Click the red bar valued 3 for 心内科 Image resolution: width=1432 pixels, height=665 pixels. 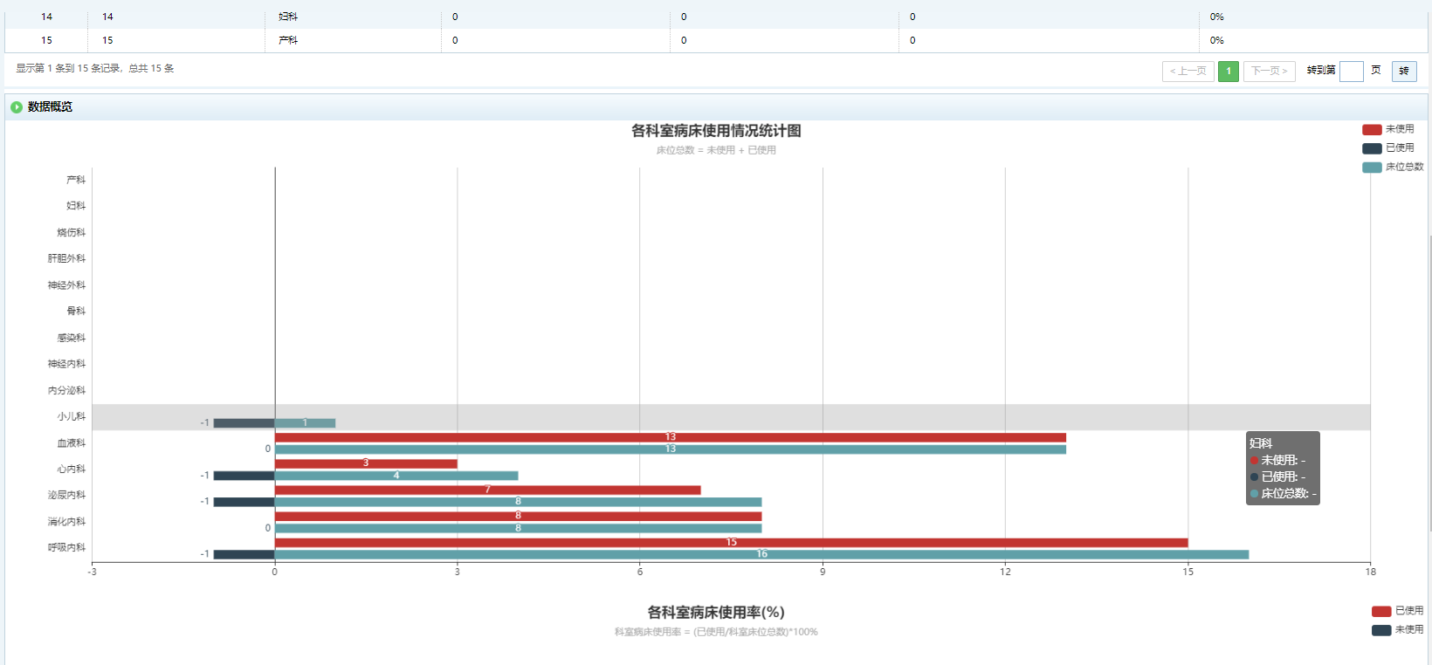(x=366, y=463)
